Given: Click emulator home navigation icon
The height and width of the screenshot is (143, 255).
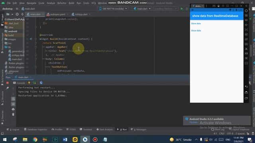Looking at the screenshot, I should (246, 93).
